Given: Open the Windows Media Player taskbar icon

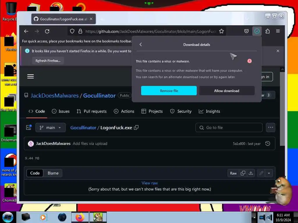Looking at the screenshot, I should coord(43,217).
